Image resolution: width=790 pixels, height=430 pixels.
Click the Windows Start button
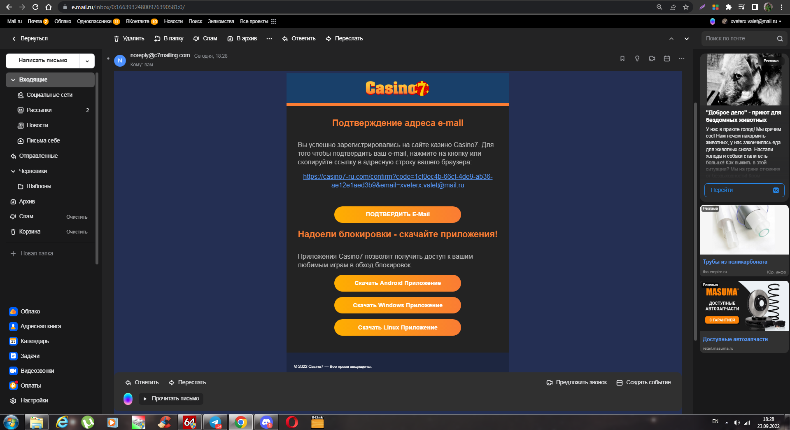11,422
